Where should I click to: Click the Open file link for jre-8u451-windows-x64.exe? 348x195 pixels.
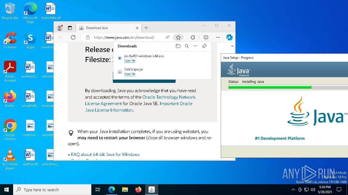click(x=130, y=61)
